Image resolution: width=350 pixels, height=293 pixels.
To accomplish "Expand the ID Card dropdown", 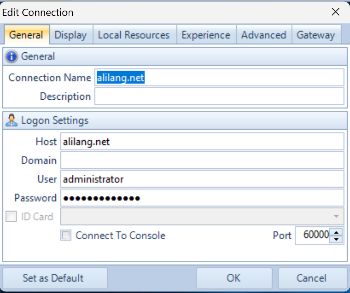I will pos(336,217).
